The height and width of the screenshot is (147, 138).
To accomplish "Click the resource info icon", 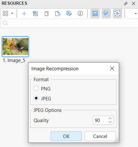I will click(80, 13).
